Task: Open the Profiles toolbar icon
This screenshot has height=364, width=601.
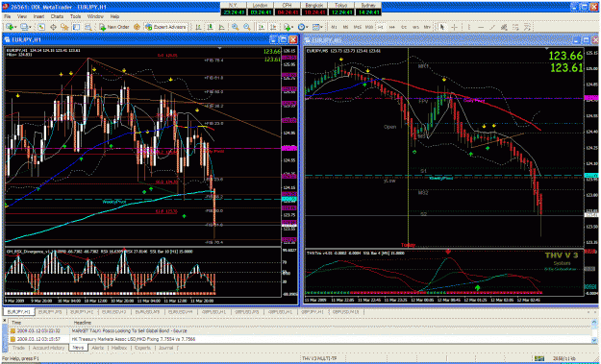Action: click(x=24, y=27)
